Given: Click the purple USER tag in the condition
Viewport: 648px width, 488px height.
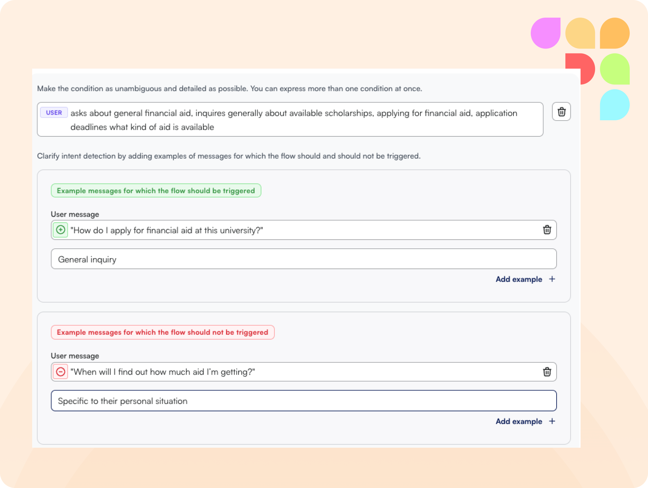Looking at the screenshot, I should pos(54,113).
